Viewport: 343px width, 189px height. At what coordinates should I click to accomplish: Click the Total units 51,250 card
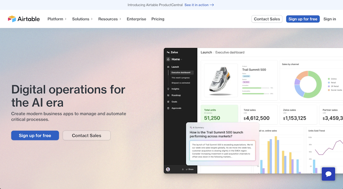[219, 114]
